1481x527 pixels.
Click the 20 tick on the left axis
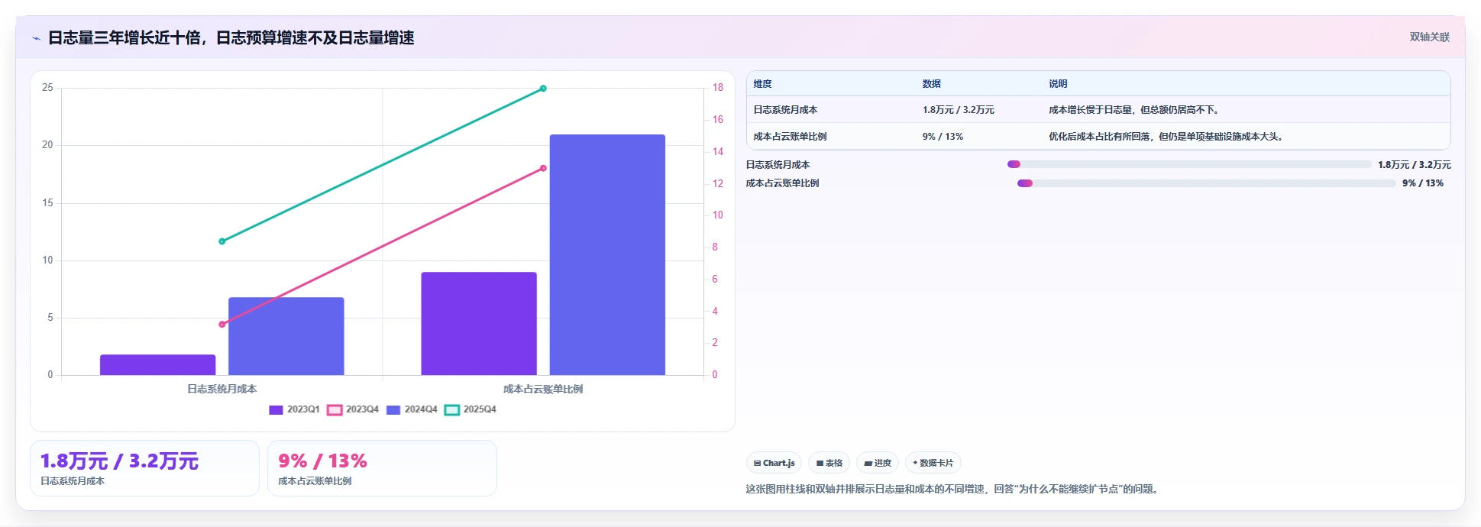[x=47, y=145]
